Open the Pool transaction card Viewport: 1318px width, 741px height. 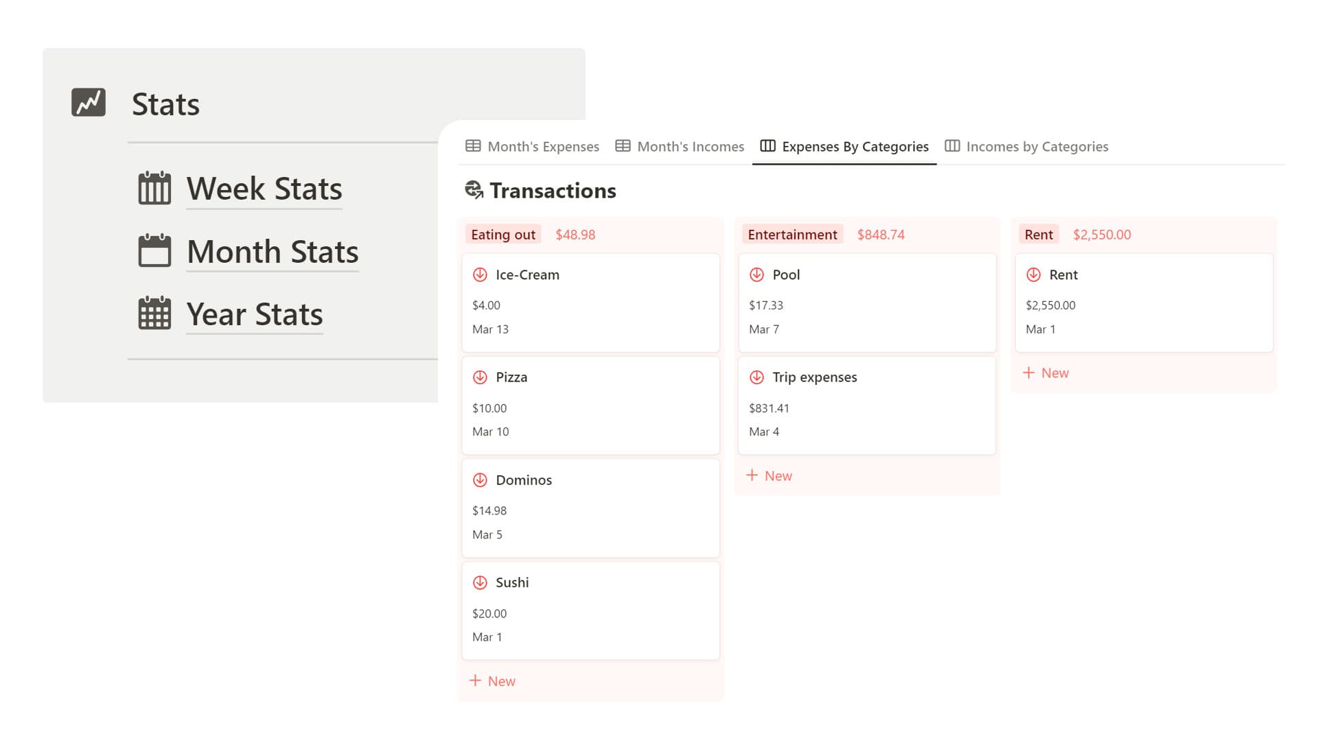(867, 303)
